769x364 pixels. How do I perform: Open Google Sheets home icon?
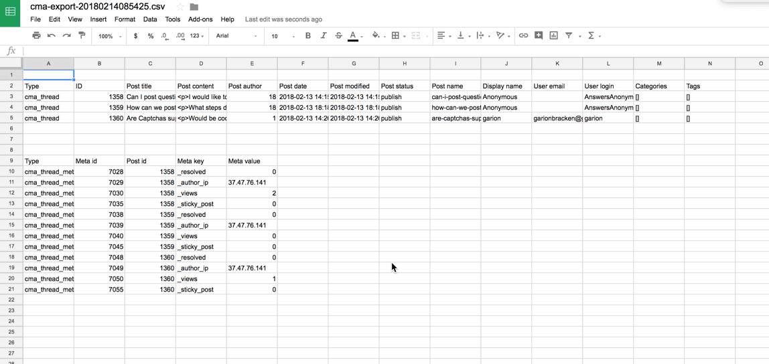click(x=10, y=12)
